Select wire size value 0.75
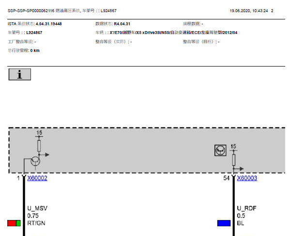 point(33,216)
